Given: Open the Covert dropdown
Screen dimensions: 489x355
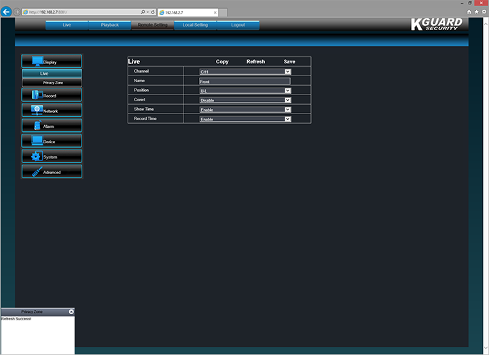Looking at the screenshot, I should click(287, 100).
